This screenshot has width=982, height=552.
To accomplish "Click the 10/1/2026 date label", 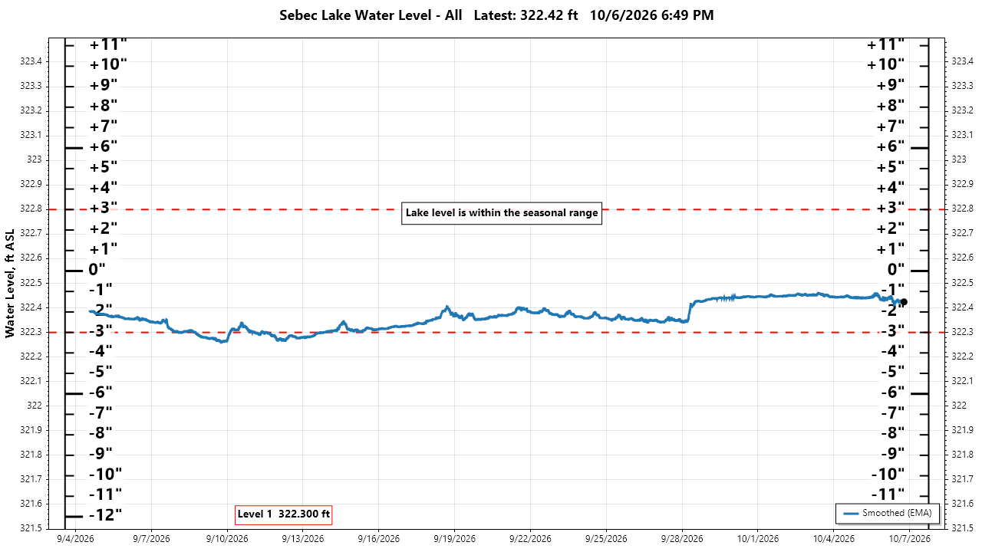I will pyautogui.click(x=758, y=539).
